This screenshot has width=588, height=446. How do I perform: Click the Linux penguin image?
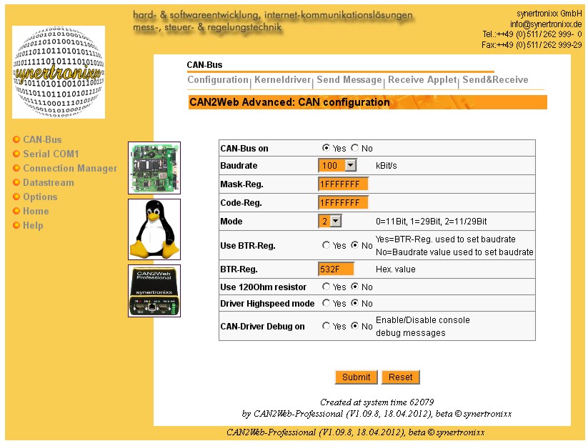pos(154,229)
